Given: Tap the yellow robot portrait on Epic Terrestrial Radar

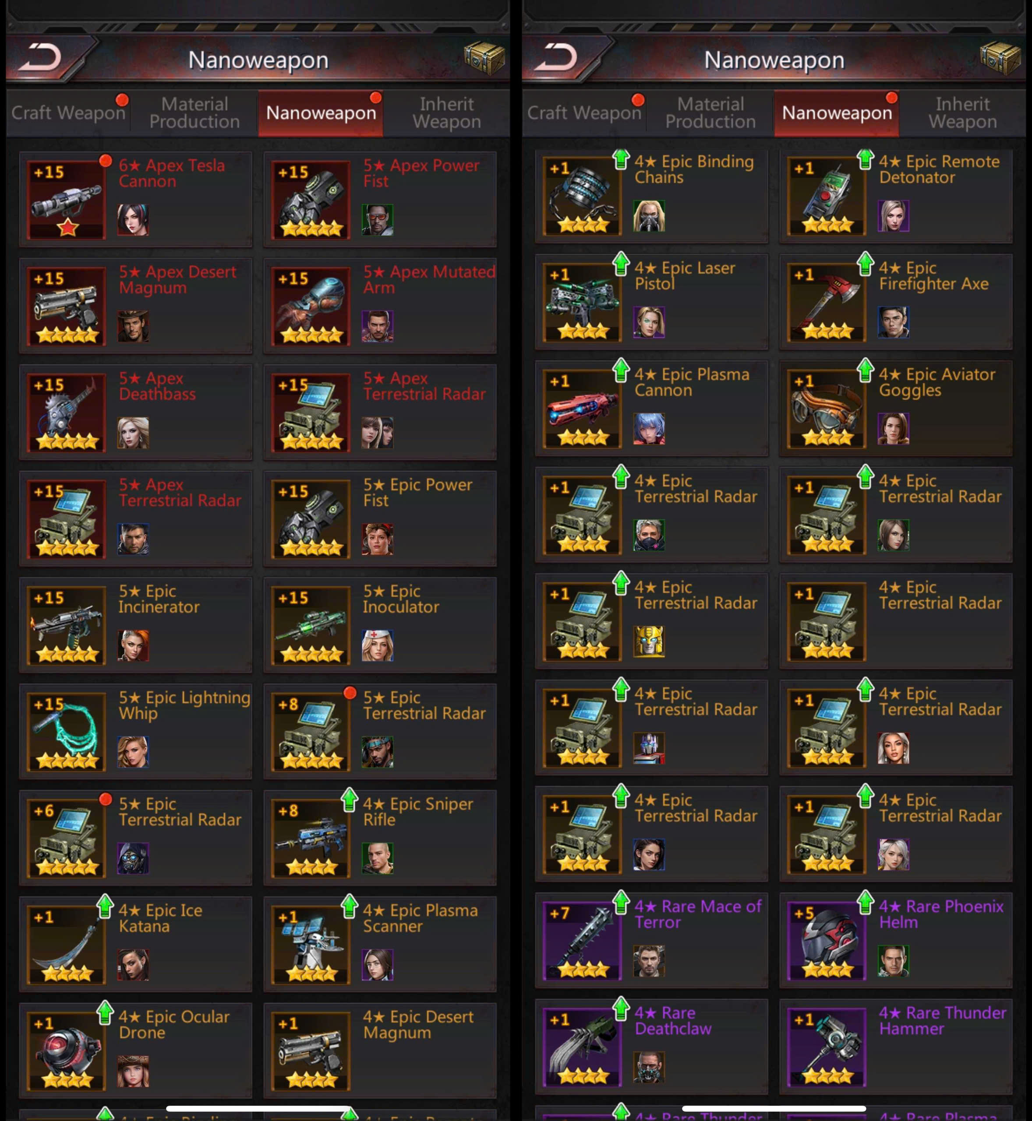Looking at the screenshot, I should pos(649,641).
